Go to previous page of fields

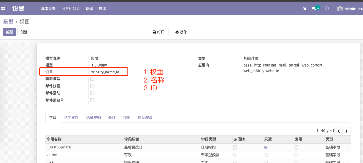(x=339, y=131)
